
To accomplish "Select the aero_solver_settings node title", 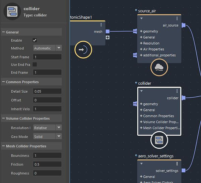I will coord(156,156).
